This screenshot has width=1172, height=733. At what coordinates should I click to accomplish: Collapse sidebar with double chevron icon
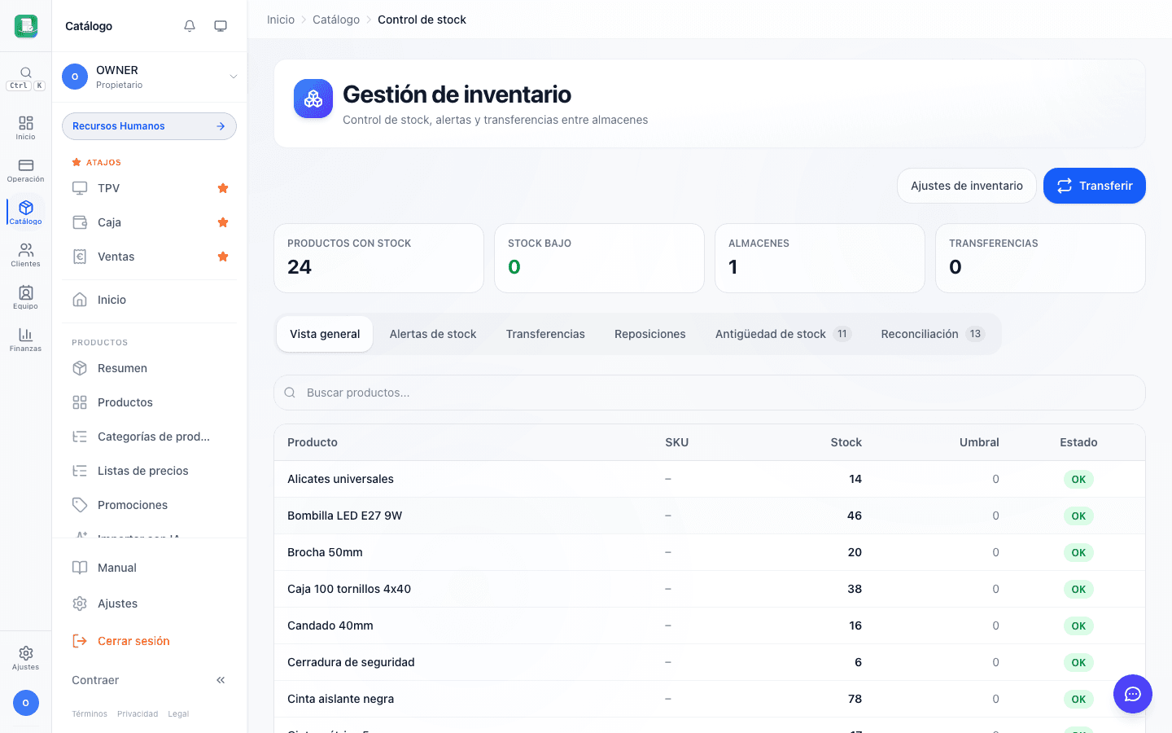pyautogui.click(x=221, y=680)
